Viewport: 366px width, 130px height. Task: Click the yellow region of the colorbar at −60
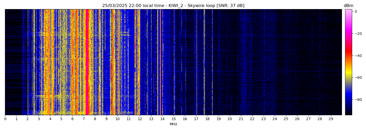coord(348,77)
